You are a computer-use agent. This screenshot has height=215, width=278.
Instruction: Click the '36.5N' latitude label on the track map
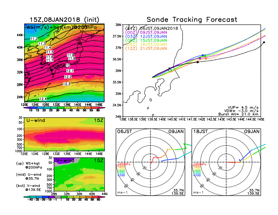tap(117, 59)
